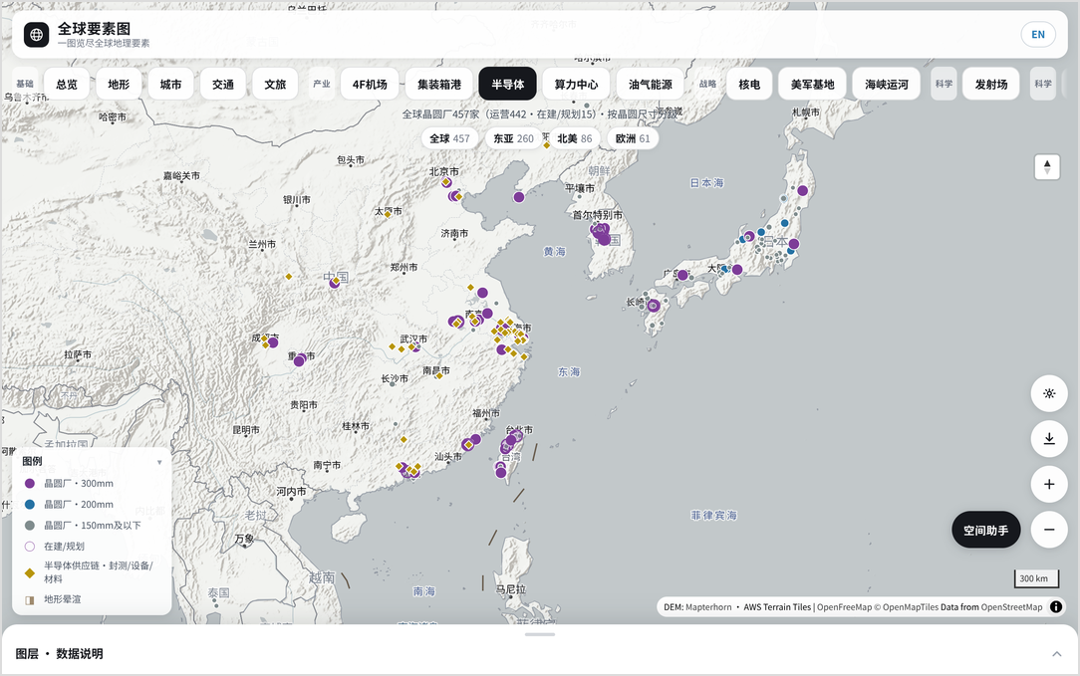Click the Mapterhorn DEM attribution link

[708, 607]
